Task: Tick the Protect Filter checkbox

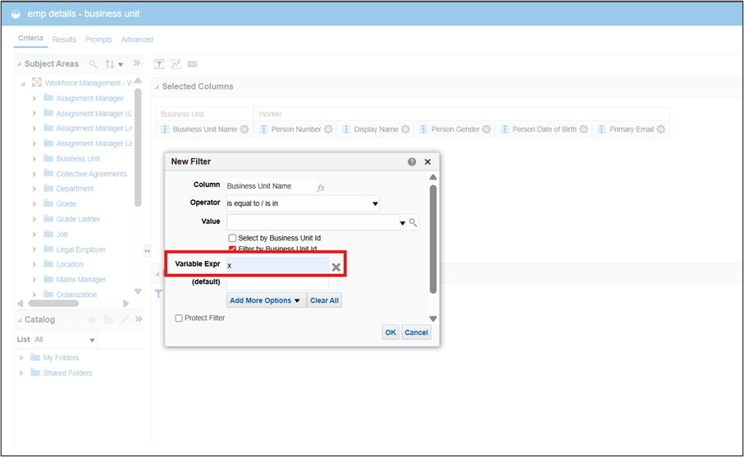Action: coord(179,318)
